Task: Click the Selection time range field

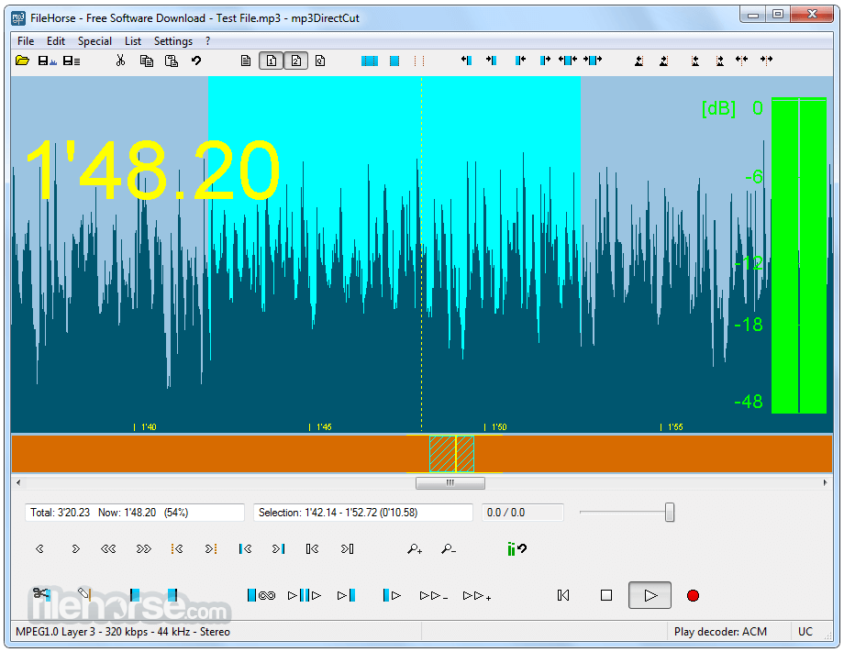Action: click(362, 513)
